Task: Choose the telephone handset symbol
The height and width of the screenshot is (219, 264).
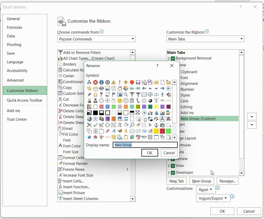Action: 138,101
